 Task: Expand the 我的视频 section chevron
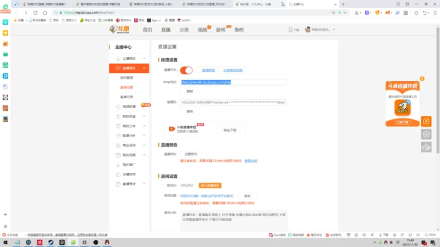pyautogui.click(x=144, y=155)
